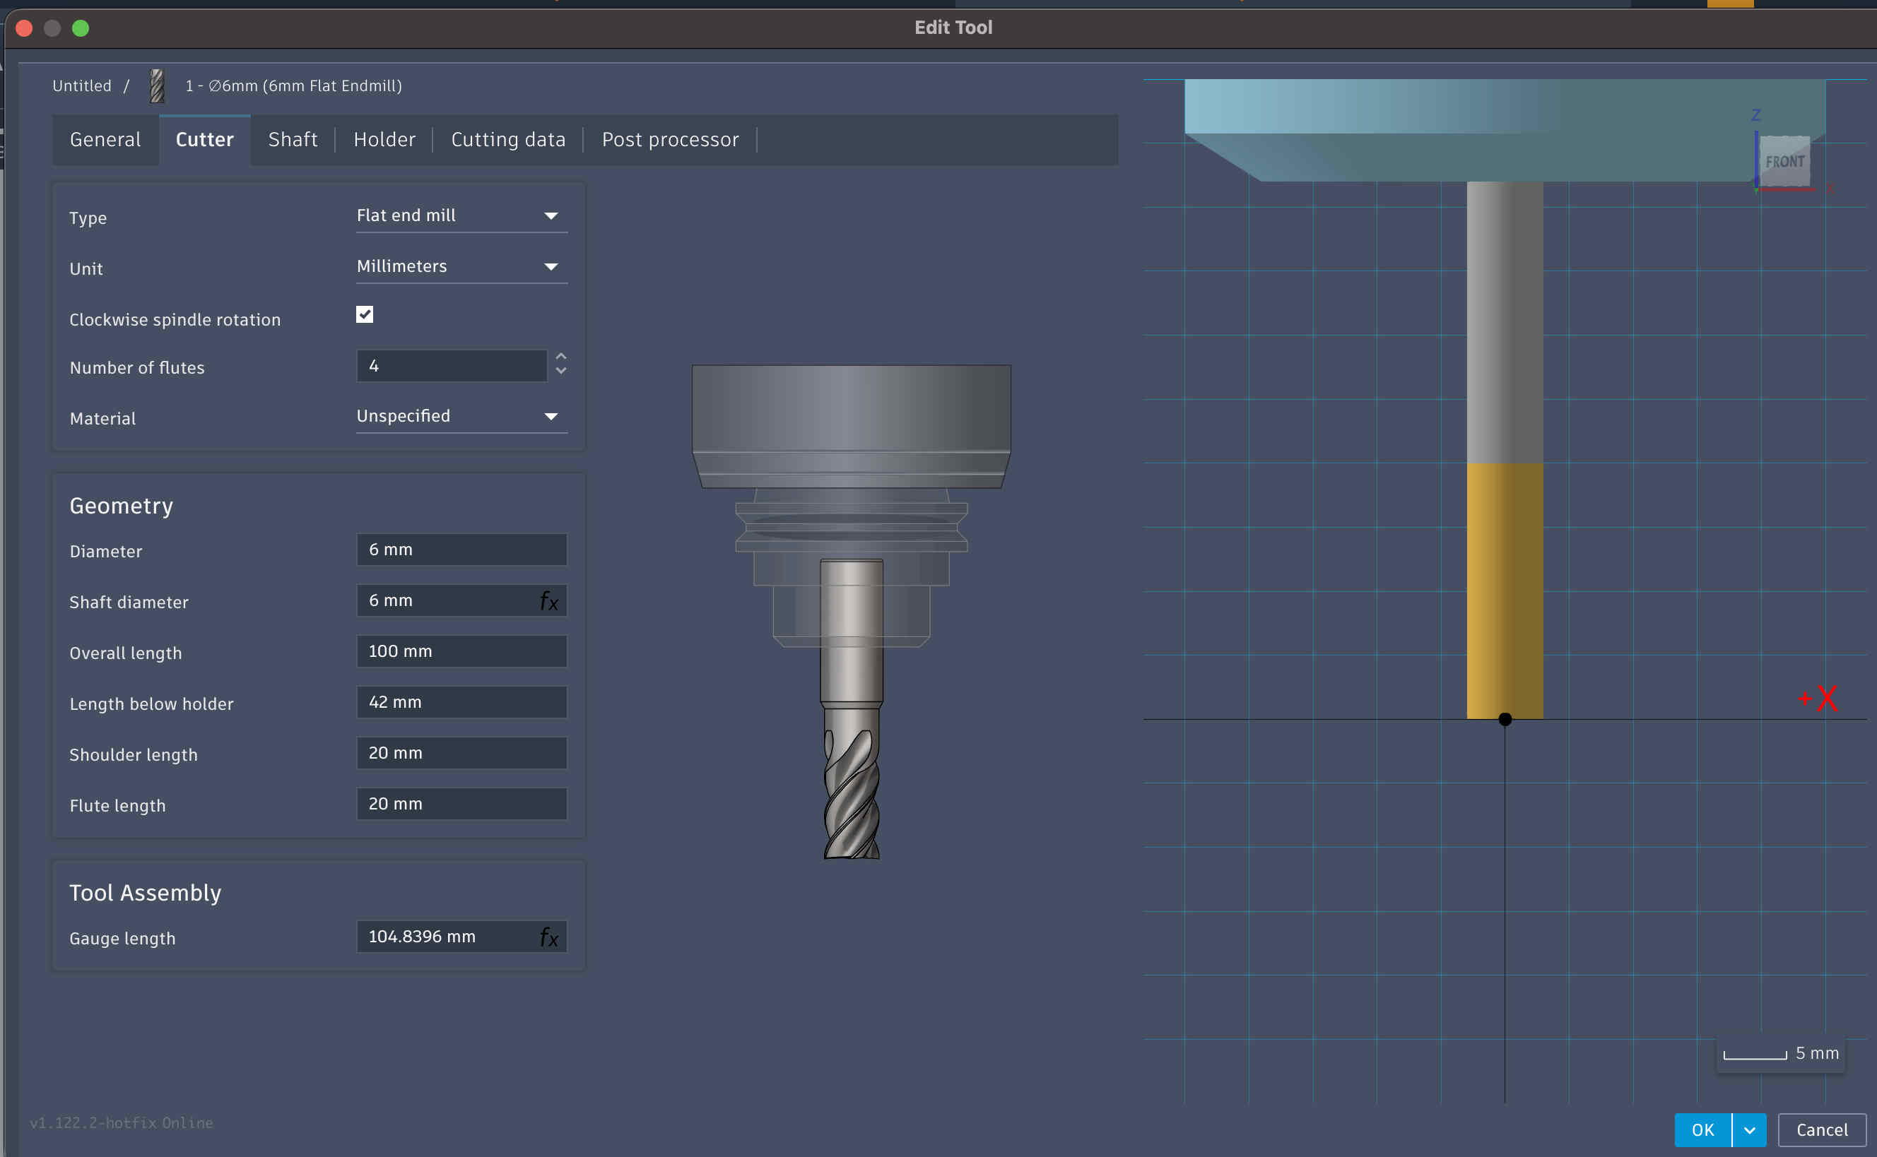The image size is (1877, 1157).
Task: Go to the Post processor tab
Action: (x=670, y=139)
